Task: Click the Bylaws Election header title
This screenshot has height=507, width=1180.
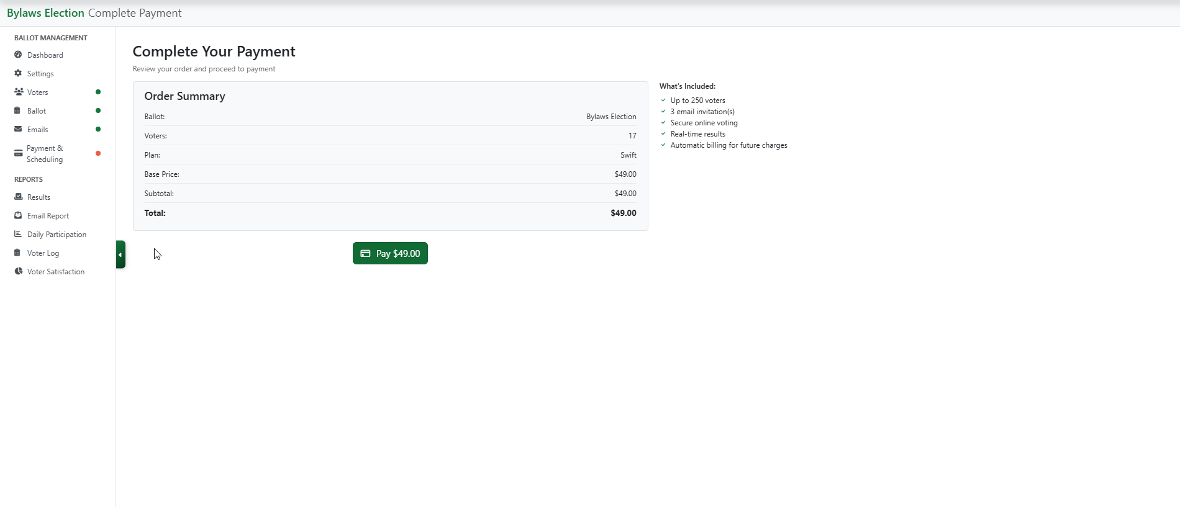Action: pos(45,13)
